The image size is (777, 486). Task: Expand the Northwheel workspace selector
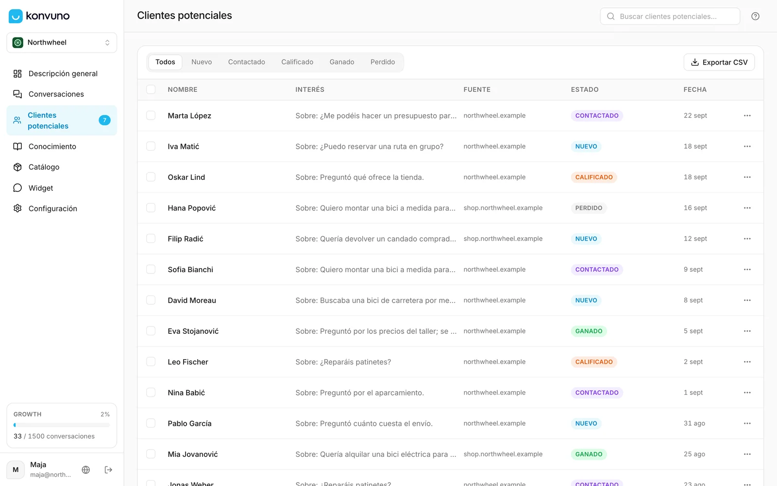point(62,43)
